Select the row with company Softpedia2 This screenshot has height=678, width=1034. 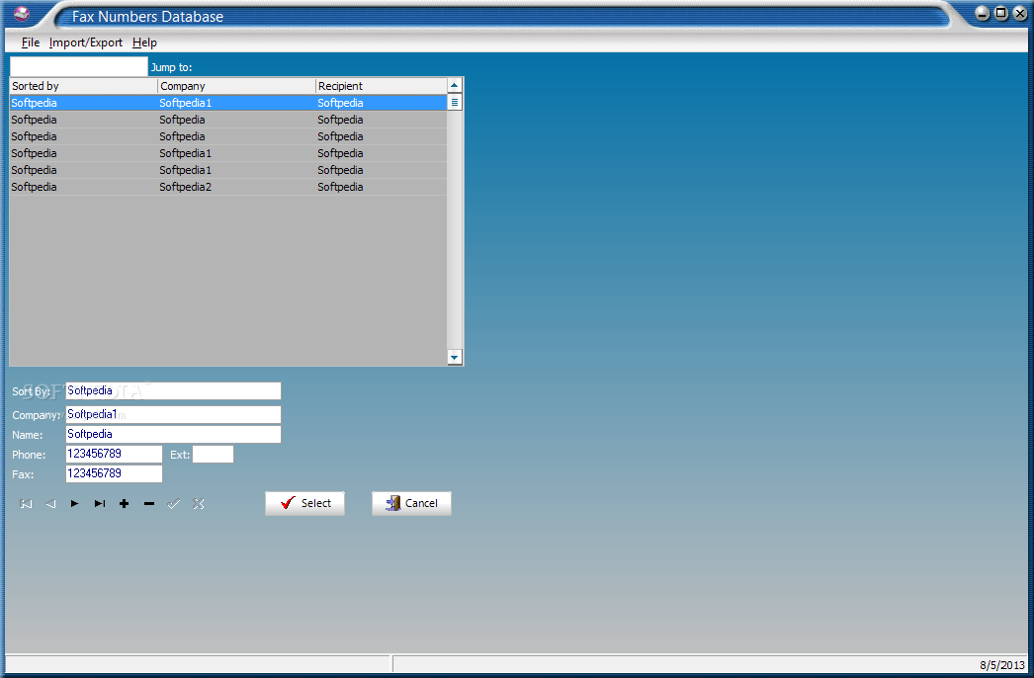pyautogui.click(x=228, y=187)
